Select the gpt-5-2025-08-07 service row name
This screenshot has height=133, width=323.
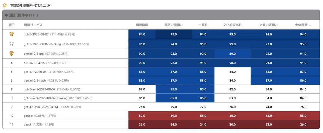click(x=36, y=34)
